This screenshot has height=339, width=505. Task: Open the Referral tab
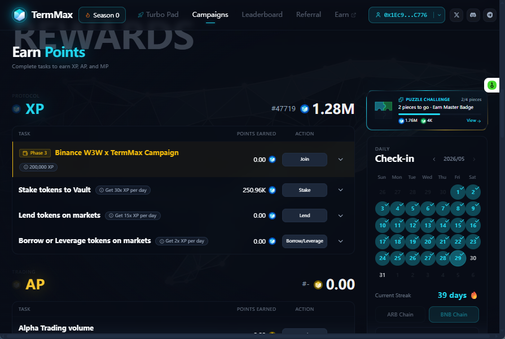point(309,15)
